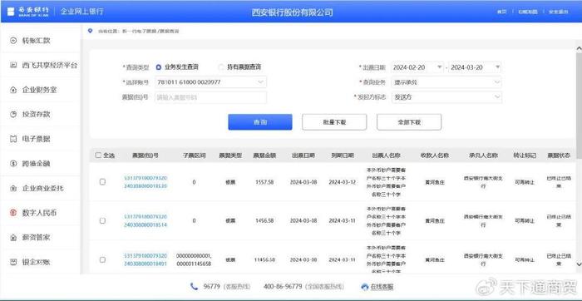Click the 票据(包)号 input field
Image resolution: width=582 pixels, height=301 pixels.
point(210,97)
